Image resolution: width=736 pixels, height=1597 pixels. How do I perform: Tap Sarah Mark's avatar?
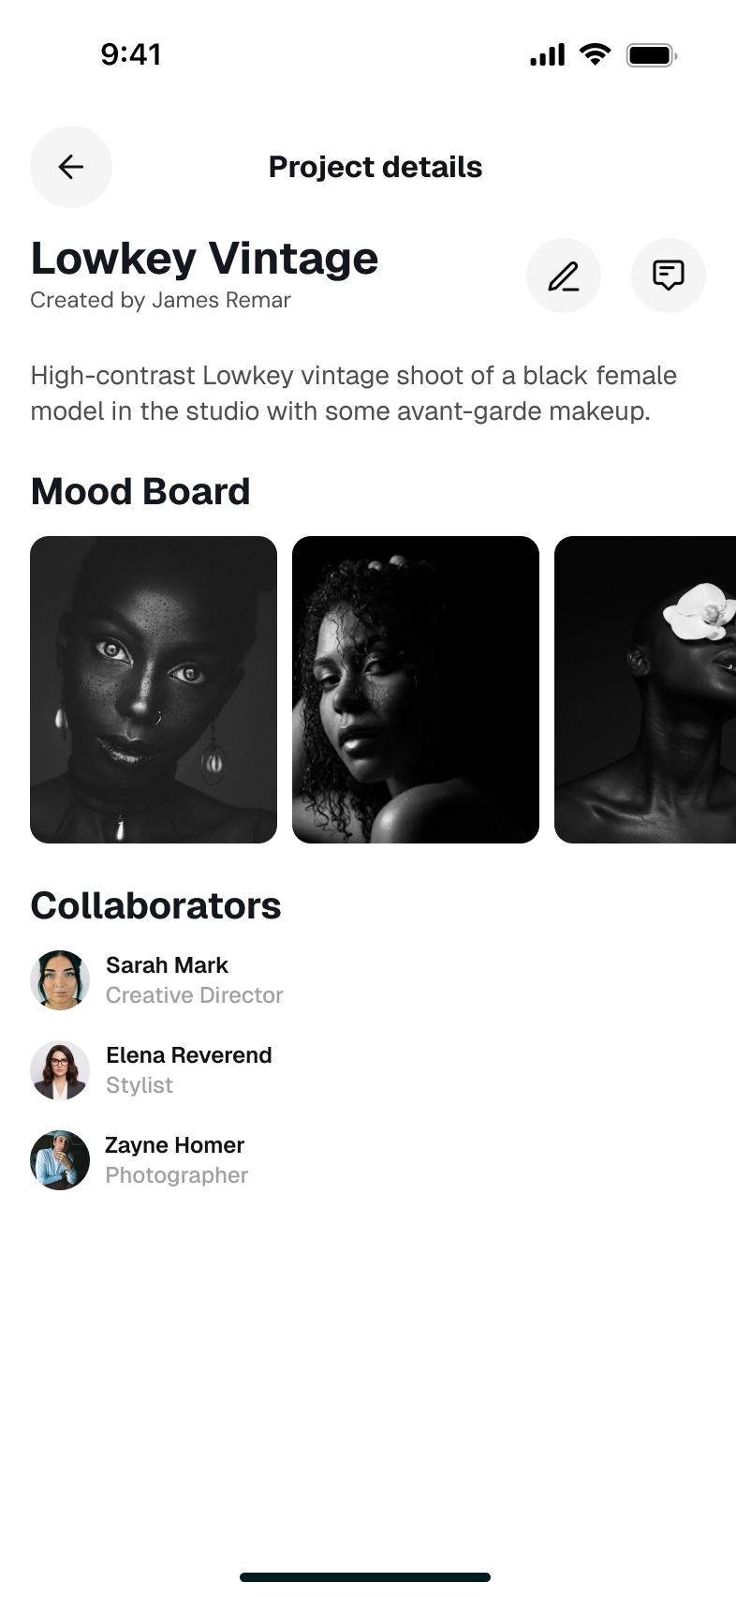(x=60, y=980)
